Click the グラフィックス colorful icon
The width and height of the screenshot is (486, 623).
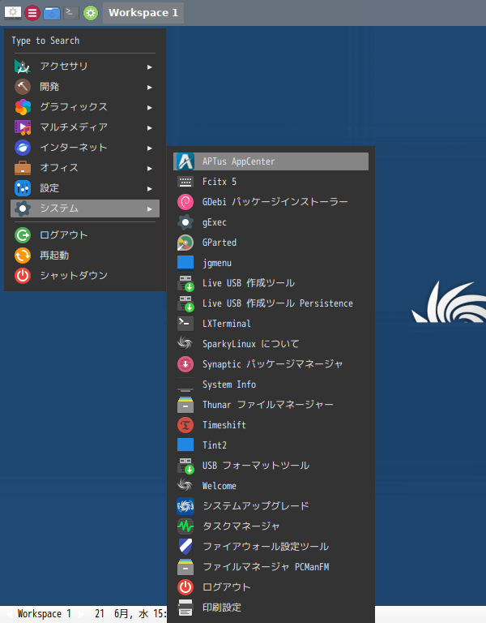(x=23, y=107)
